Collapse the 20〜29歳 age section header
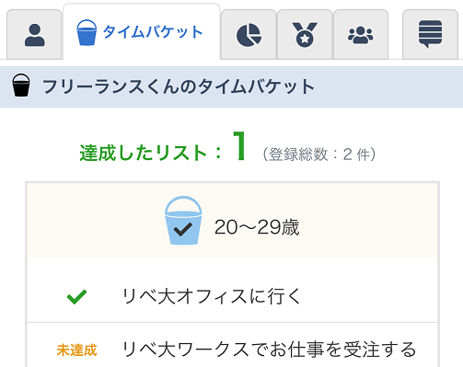Image resolution: width=463 pixels, height=367 pixels. coord(232,221)
